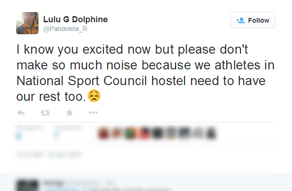
Task: Favorite the tweet with the star icon
Action: pyautogui.click(x=69, y=112)
